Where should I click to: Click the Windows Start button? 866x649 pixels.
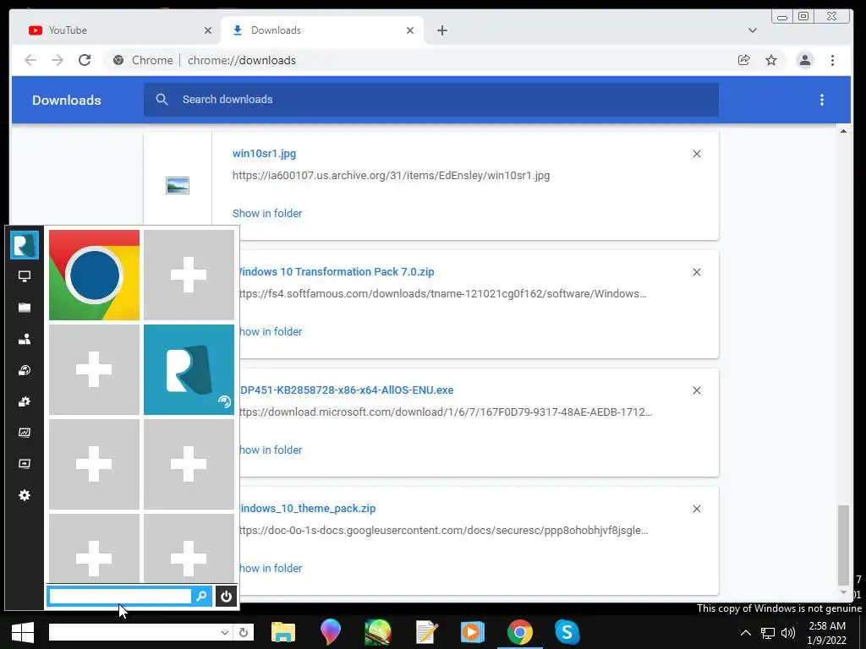[x=23, y=632]
